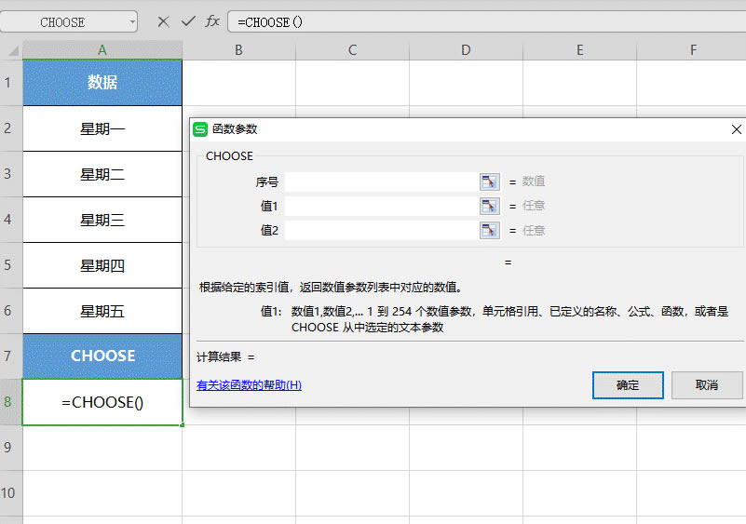Close the 函数参数 dialog
Image resolution: width=746 pixels, height=524 pixels.
(736, 128)
